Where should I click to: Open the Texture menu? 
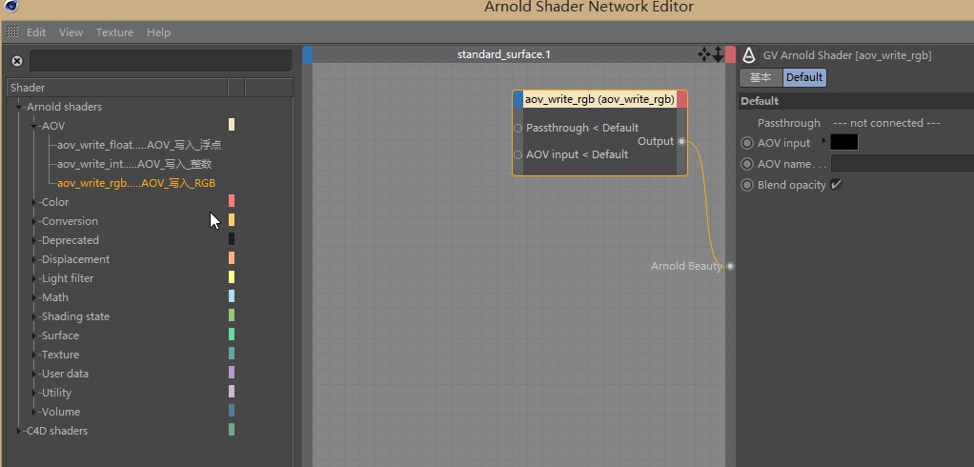(x=114, y=32)
